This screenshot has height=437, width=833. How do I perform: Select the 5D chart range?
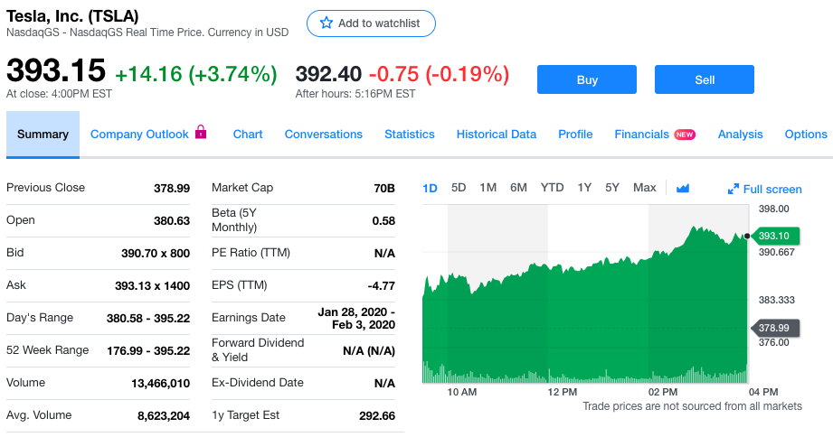459,188
